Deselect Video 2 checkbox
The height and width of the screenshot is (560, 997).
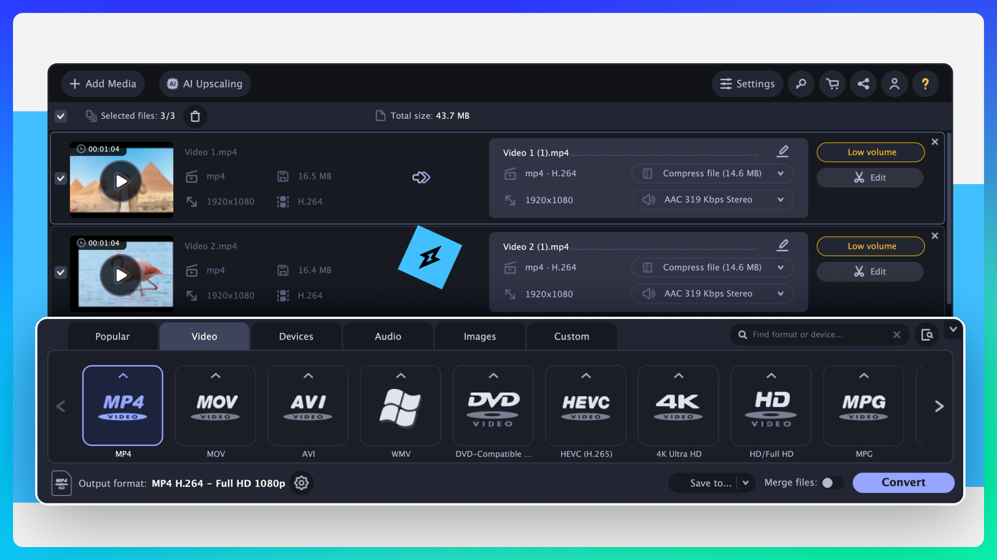coord(60,272)
